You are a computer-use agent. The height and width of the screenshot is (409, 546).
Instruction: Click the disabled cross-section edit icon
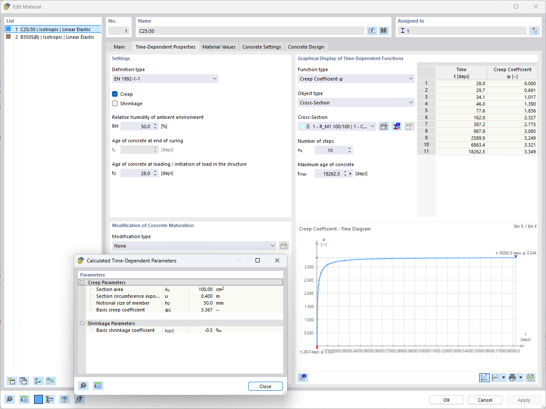click(409, 127)
